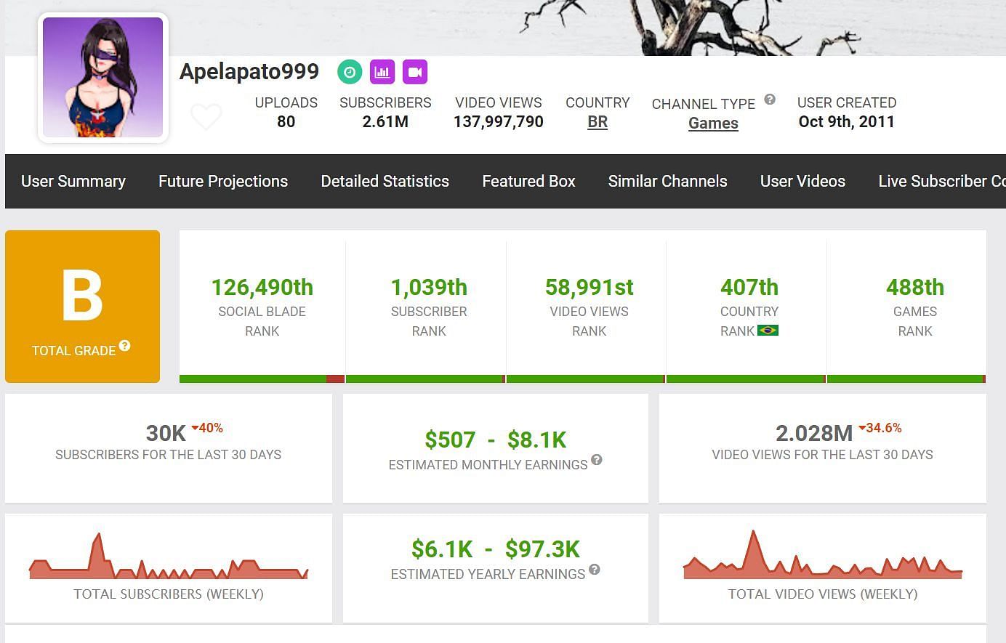Click the channel avatar image

(103, 78)
